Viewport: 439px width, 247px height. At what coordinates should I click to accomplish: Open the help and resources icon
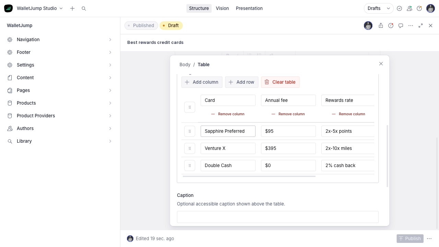coord(419,8)
